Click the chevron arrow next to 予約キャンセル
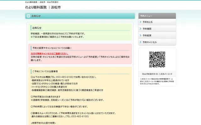 pos(140,42)
